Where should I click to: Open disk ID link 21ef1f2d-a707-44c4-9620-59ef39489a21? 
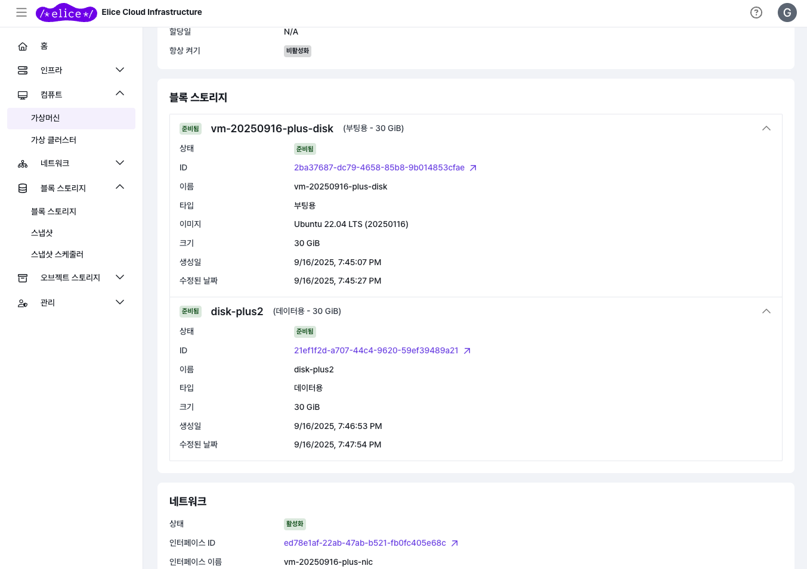click(376, 351)
